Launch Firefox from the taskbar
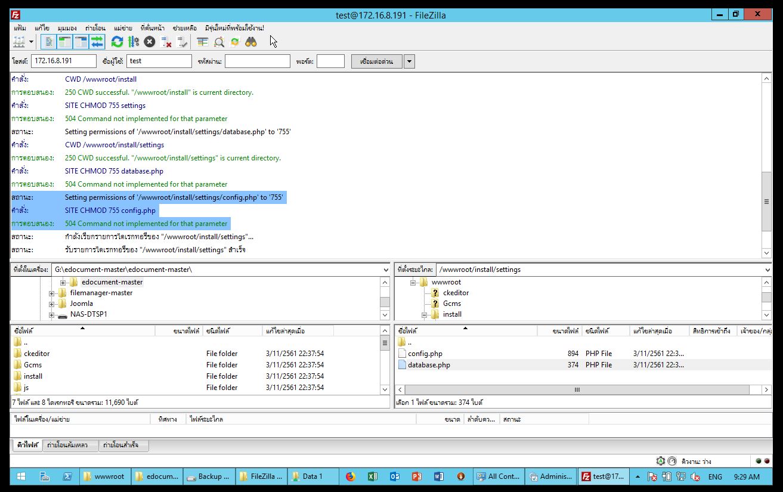 tap(350, 476)
